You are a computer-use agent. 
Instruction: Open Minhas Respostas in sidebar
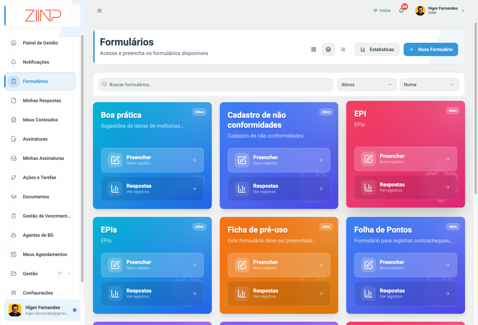40,100
